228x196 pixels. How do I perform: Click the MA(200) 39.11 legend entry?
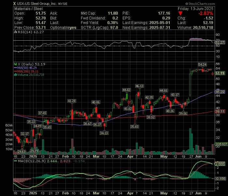click(26, 72)
